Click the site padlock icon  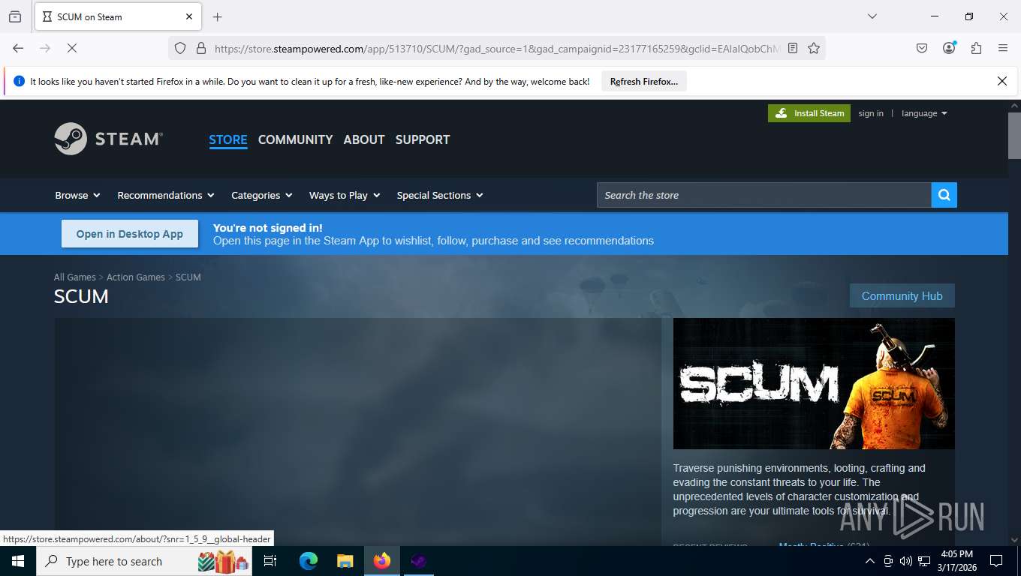point(200,48)
